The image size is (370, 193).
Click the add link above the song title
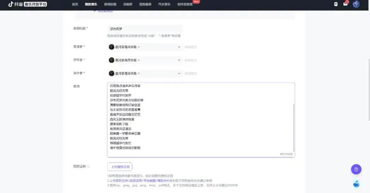pyautogui.click(x=103, y=11)
